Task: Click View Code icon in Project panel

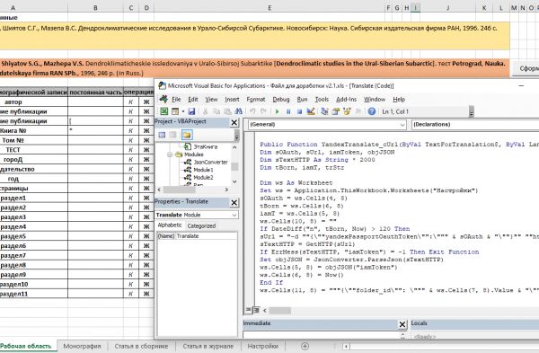Action: point(162,135)
